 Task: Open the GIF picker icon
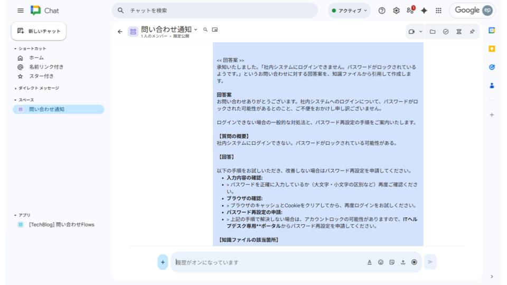392,262
